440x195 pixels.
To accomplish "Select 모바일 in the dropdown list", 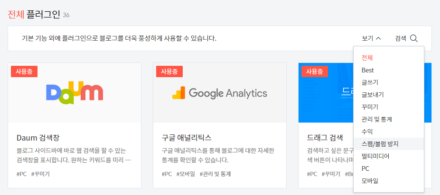I will [389, 181].
